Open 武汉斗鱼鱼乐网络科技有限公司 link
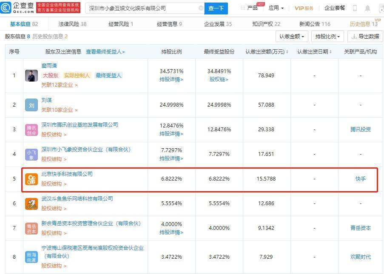The height and width of the screenshot is (274, 384). [x=77, y=199]
